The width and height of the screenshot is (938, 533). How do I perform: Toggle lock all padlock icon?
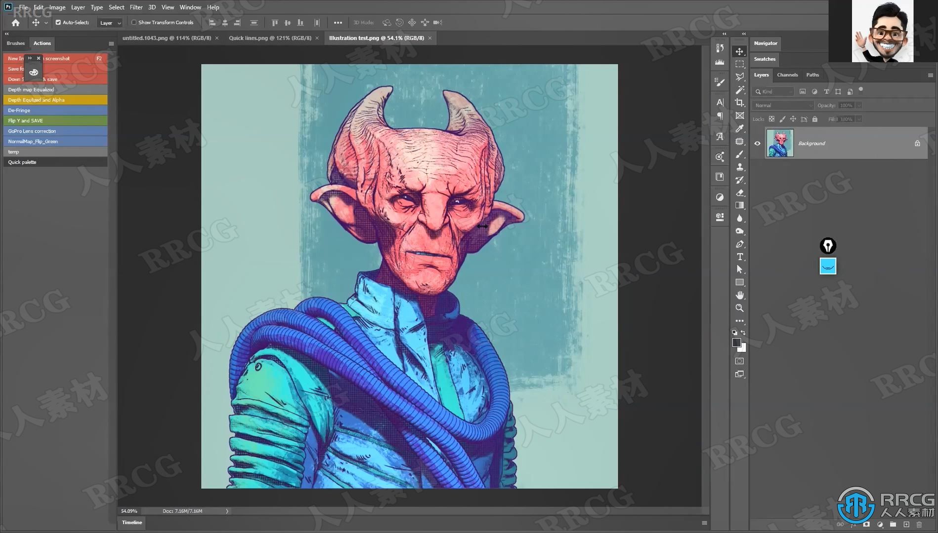coord(815,119)
